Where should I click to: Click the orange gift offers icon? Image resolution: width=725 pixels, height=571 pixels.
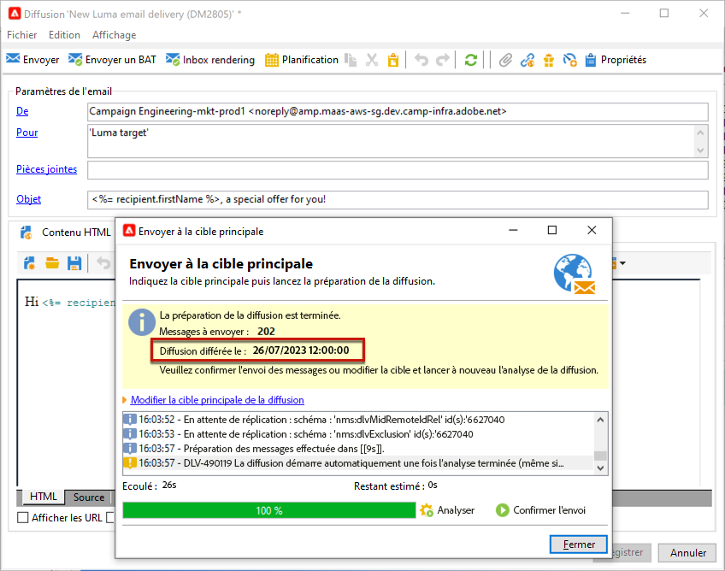click(x=548, y=60)
